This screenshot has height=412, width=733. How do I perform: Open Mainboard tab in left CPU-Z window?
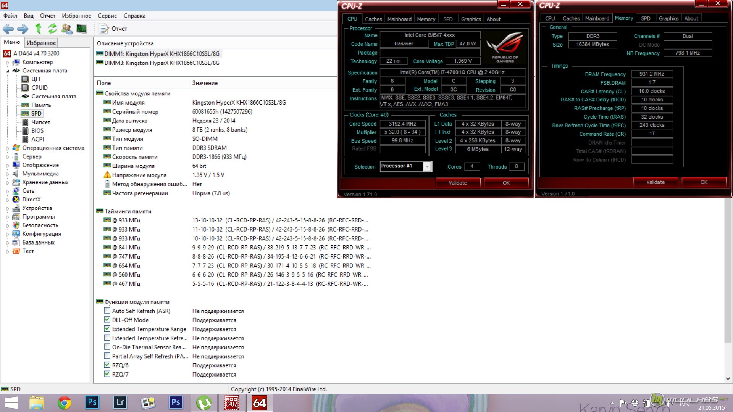coord(399,19)
